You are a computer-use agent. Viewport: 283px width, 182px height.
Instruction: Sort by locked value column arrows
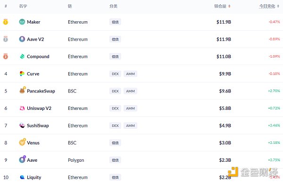click(229, 6)
